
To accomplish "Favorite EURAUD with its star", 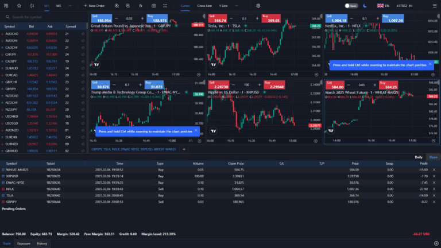I will [83, 68].
